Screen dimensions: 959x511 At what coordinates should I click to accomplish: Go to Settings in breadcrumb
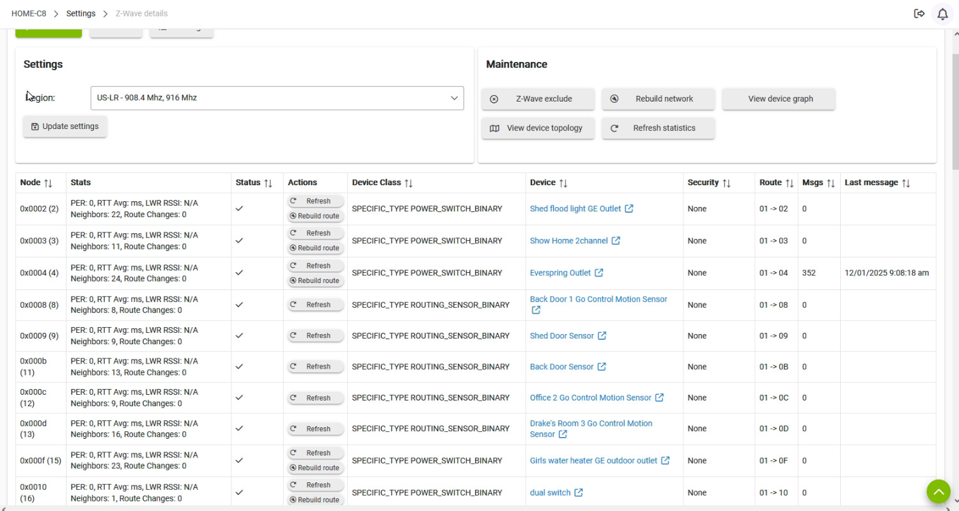coord(81,13)
